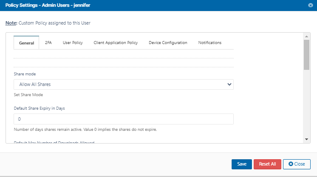Click the Default Share Expiry in Days label
The width and height of the screenshot is (317, 177).
tap(39, 108)
